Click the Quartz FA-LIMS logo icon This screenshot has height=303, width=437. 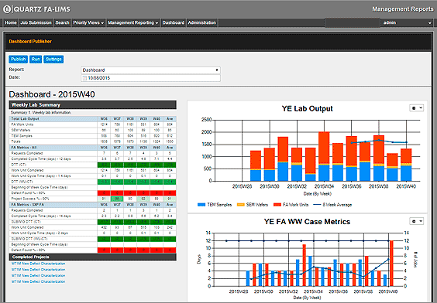pos(7,9)
